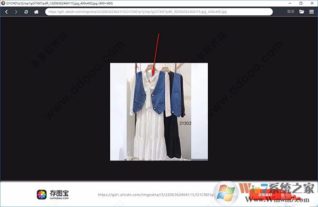The image size is (318, 207).
Task: Click the 存图宝 flower logo icon
Action: [x=41, y=194]
